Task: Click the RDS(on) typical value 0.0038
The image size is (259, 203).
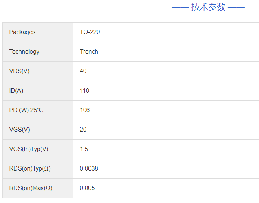Action: (89, 168)
